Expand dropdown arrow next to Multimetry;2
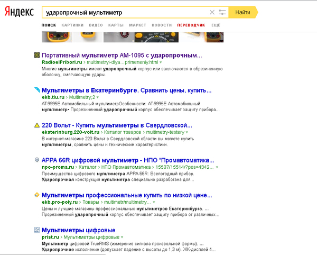Image resolution: width=317 pixels, height=255 pixels. 98,97
